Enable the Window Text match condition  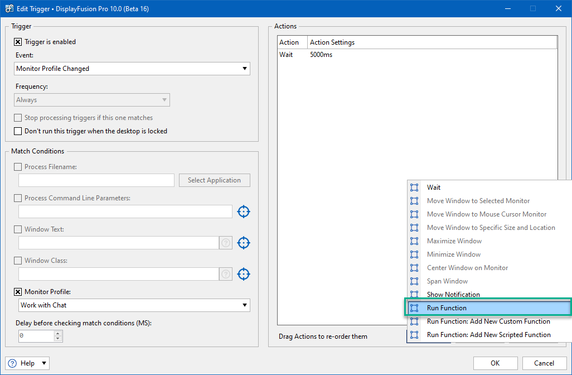pos(17,229)
